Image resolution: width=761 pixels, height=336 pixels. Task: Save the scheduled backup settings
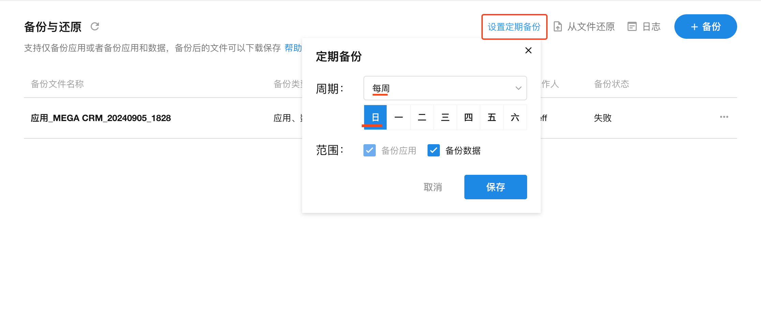tap(495, 187)
